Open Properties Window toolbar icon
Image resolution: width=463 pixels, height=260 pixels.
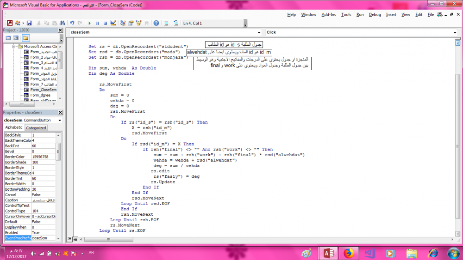131,23
